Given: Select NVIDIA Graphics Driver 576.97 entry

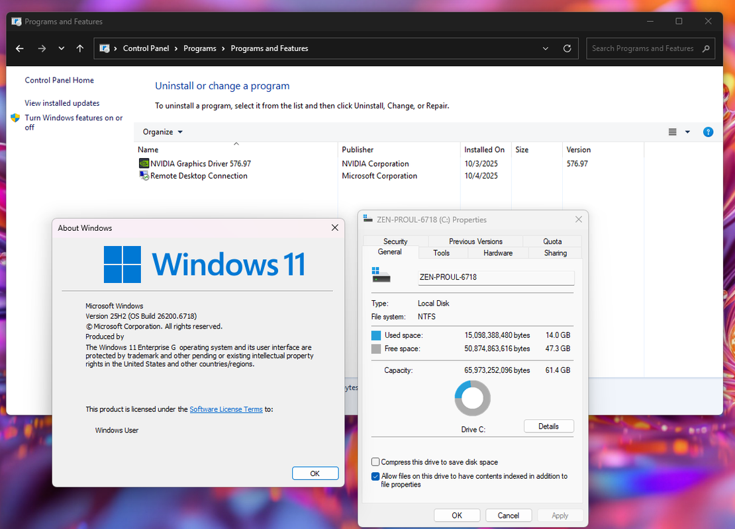Looking at the screenshot, I should (200, 163).
